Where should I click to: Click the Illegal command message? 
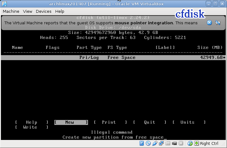pyautogui.click(x=112, y=132)
